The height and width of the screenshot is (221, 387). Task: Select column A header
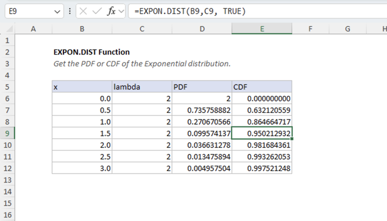click(33, 29)
